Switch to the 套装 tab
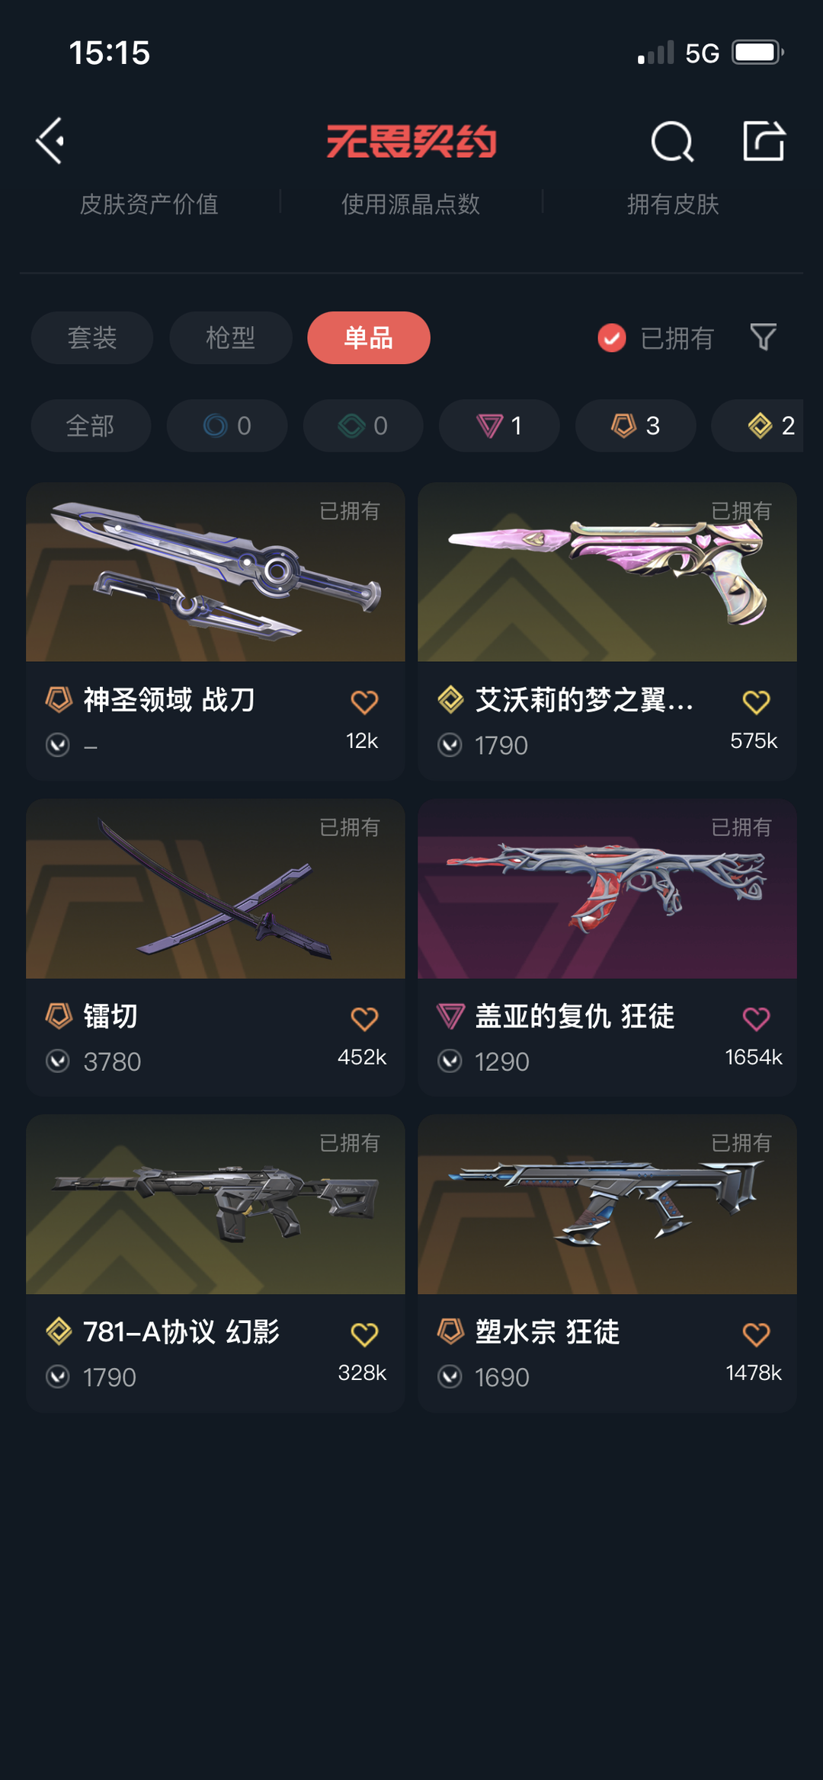This screenshot has height=1780, width=823. pos(92,337)
